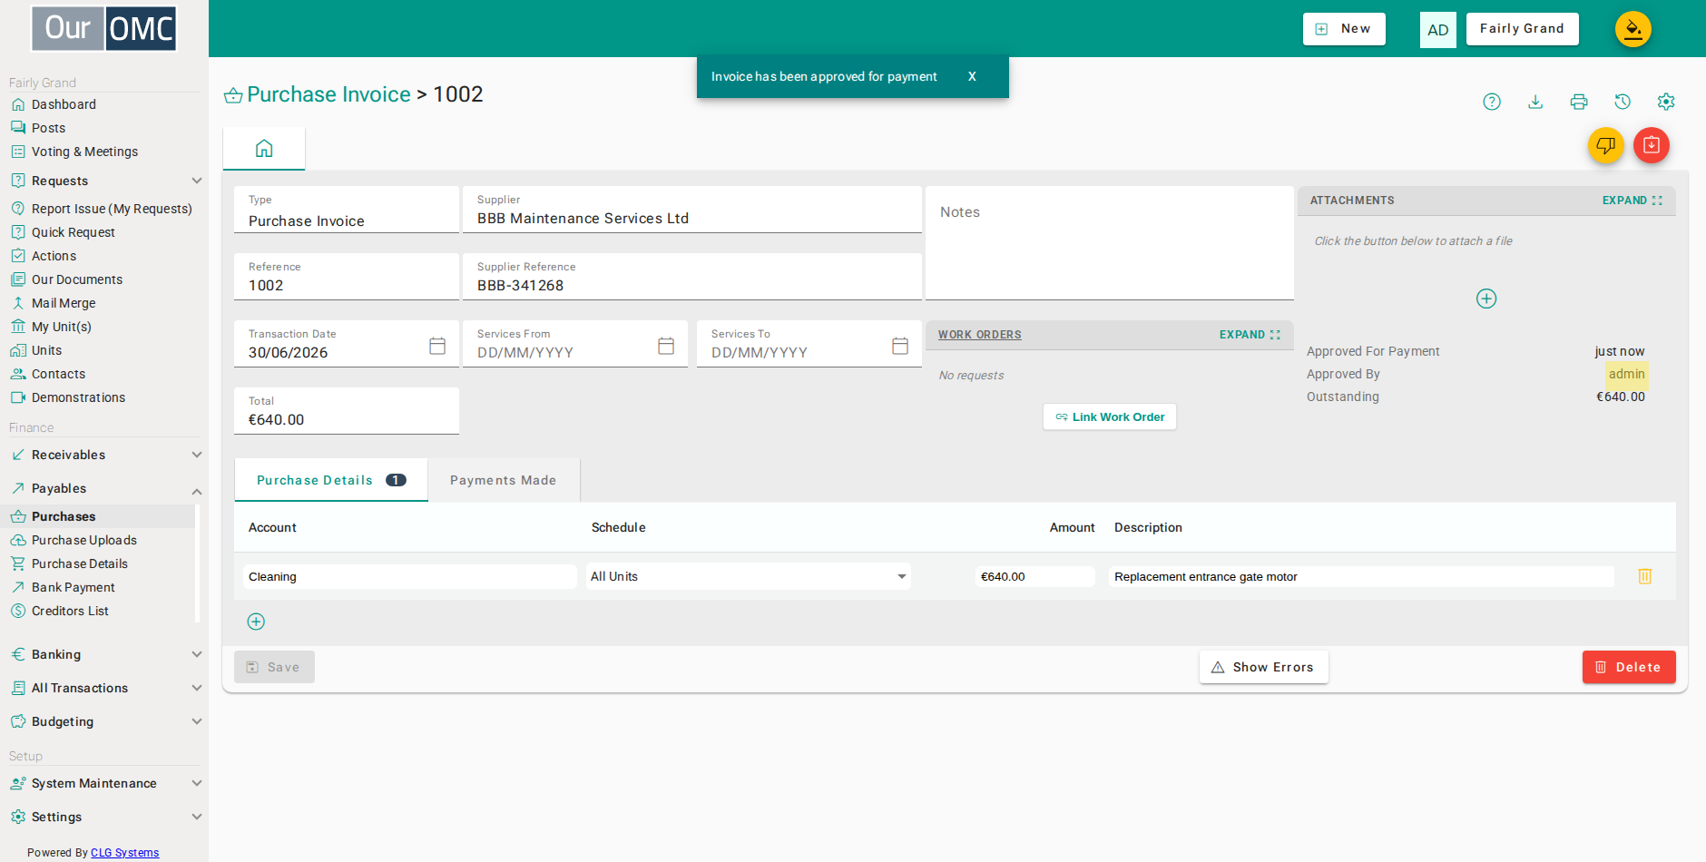Switch to the Payments Made tab

[504, 480]
